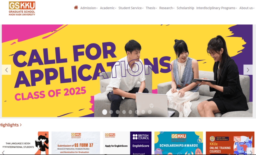Open the Thesis menu
This screenshot has height=155, width=256.
click(151, 8)
